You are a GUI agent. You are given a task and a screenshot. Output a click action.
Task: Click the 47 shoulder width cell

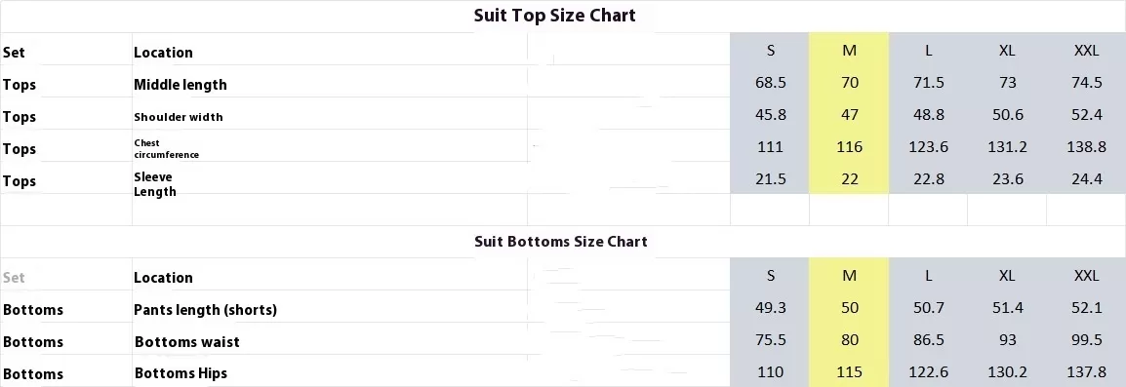pyautogui.click(x=850, y=115)
